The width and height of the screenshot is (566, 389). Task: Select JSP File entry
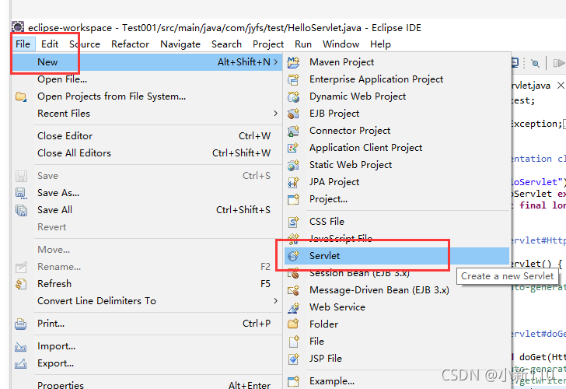point(397,359)
